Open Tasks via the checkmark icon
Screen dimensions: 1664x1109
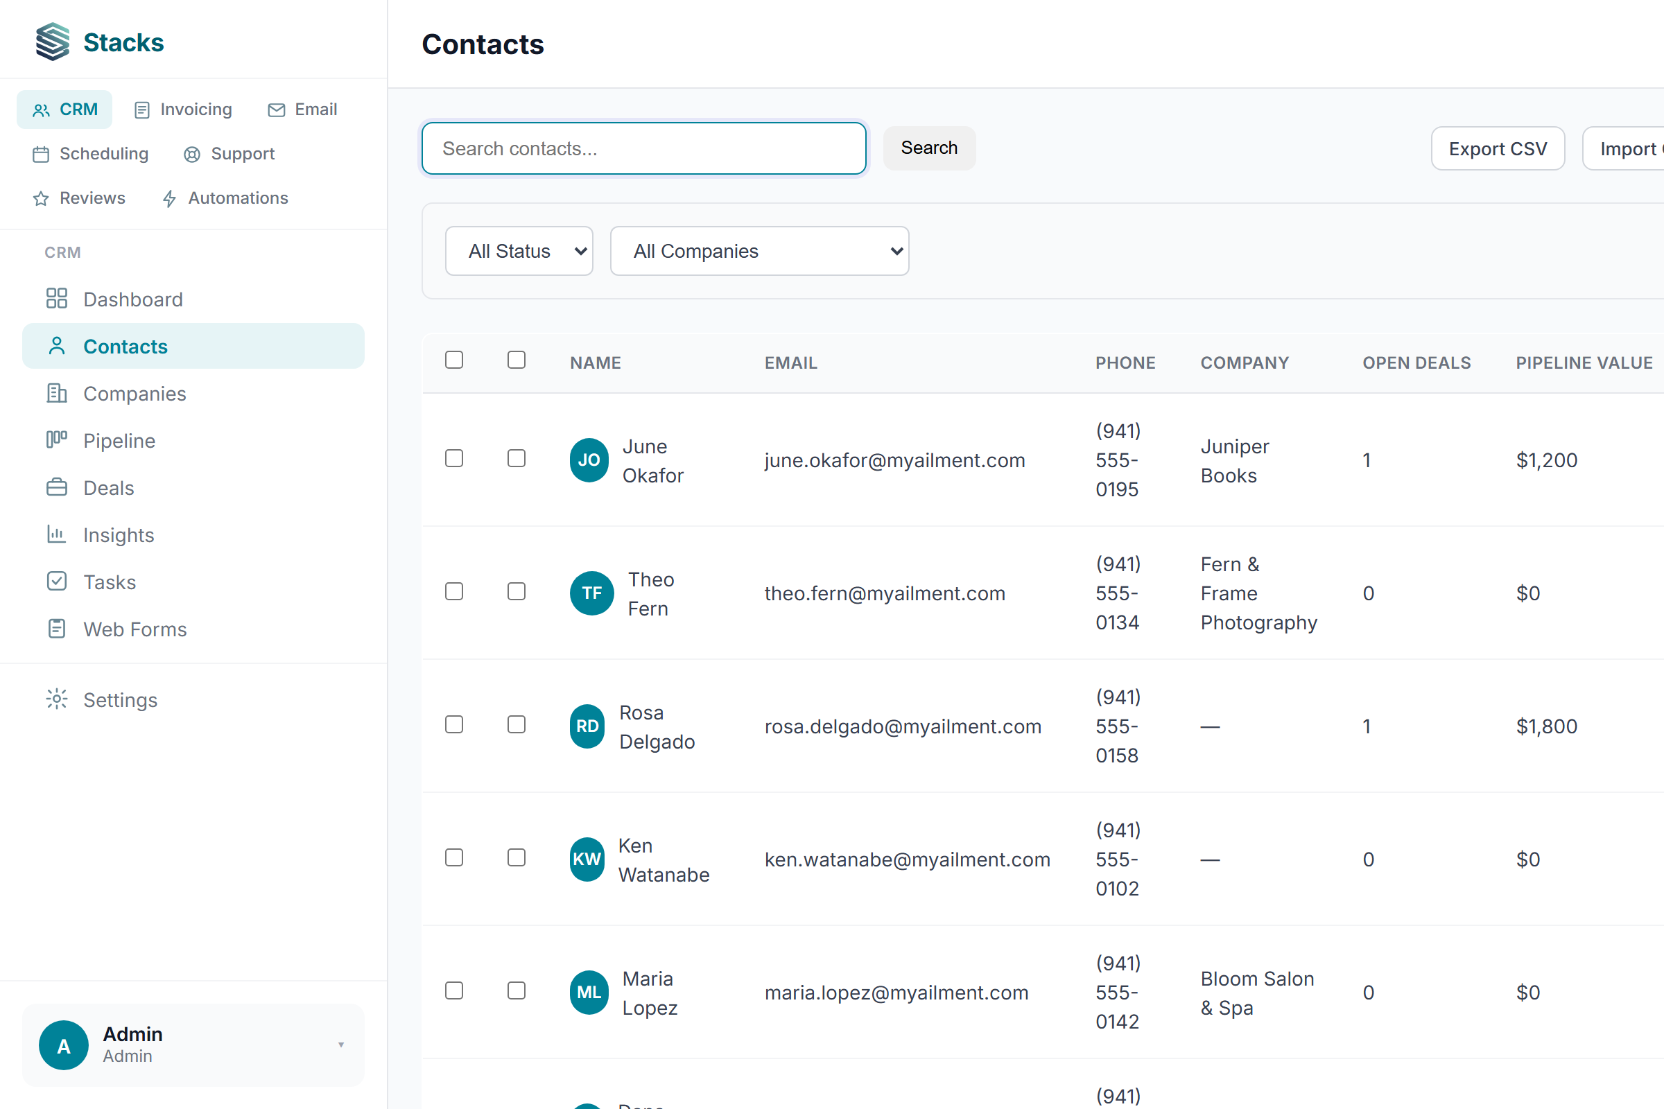coord(57,582)
